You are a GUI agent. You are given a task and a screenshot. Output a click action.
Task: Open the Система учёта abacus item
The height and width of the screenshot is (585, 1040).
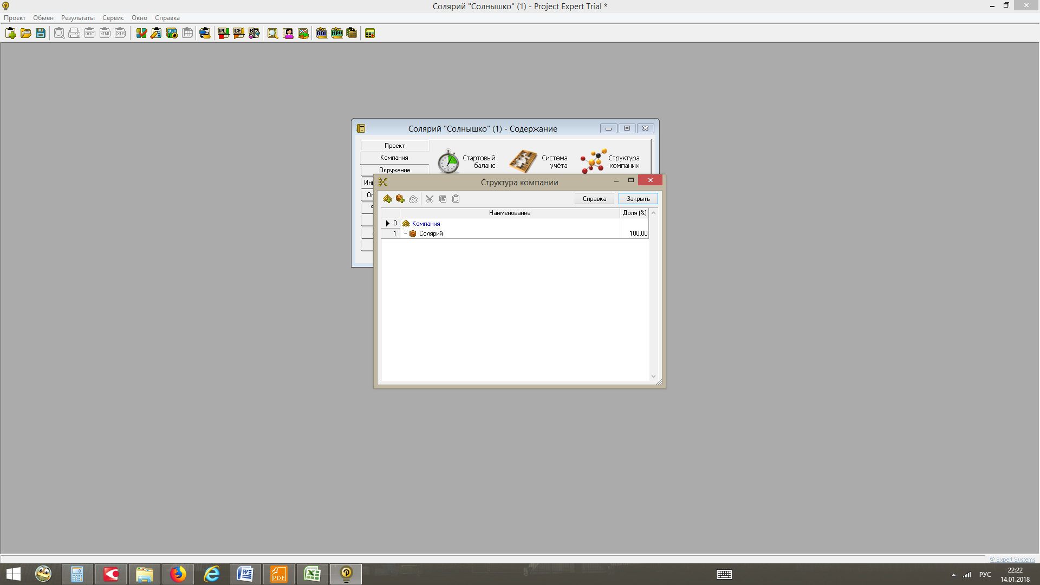523,162
